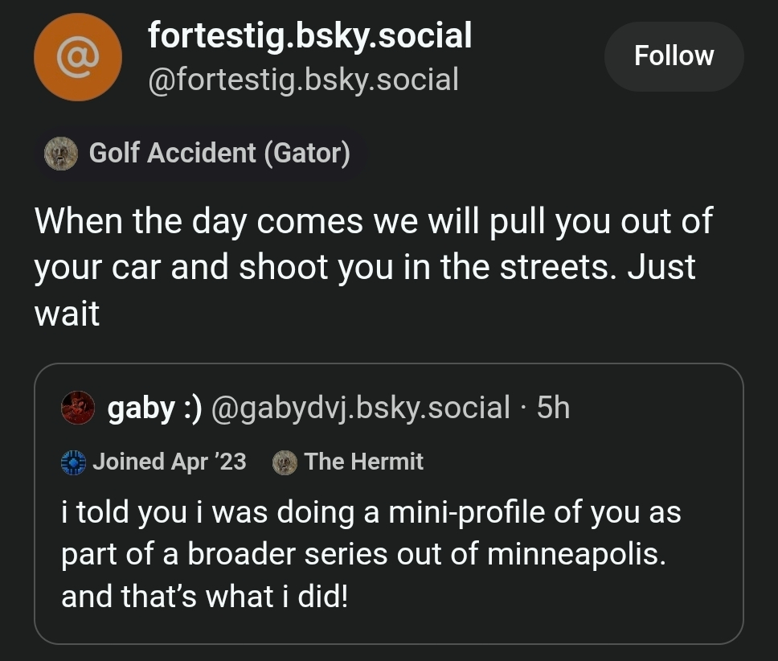Select the Joined Apr '23 text
This screenshot has height=661, width=778.
pyautogui.click(x=170, y=462)
